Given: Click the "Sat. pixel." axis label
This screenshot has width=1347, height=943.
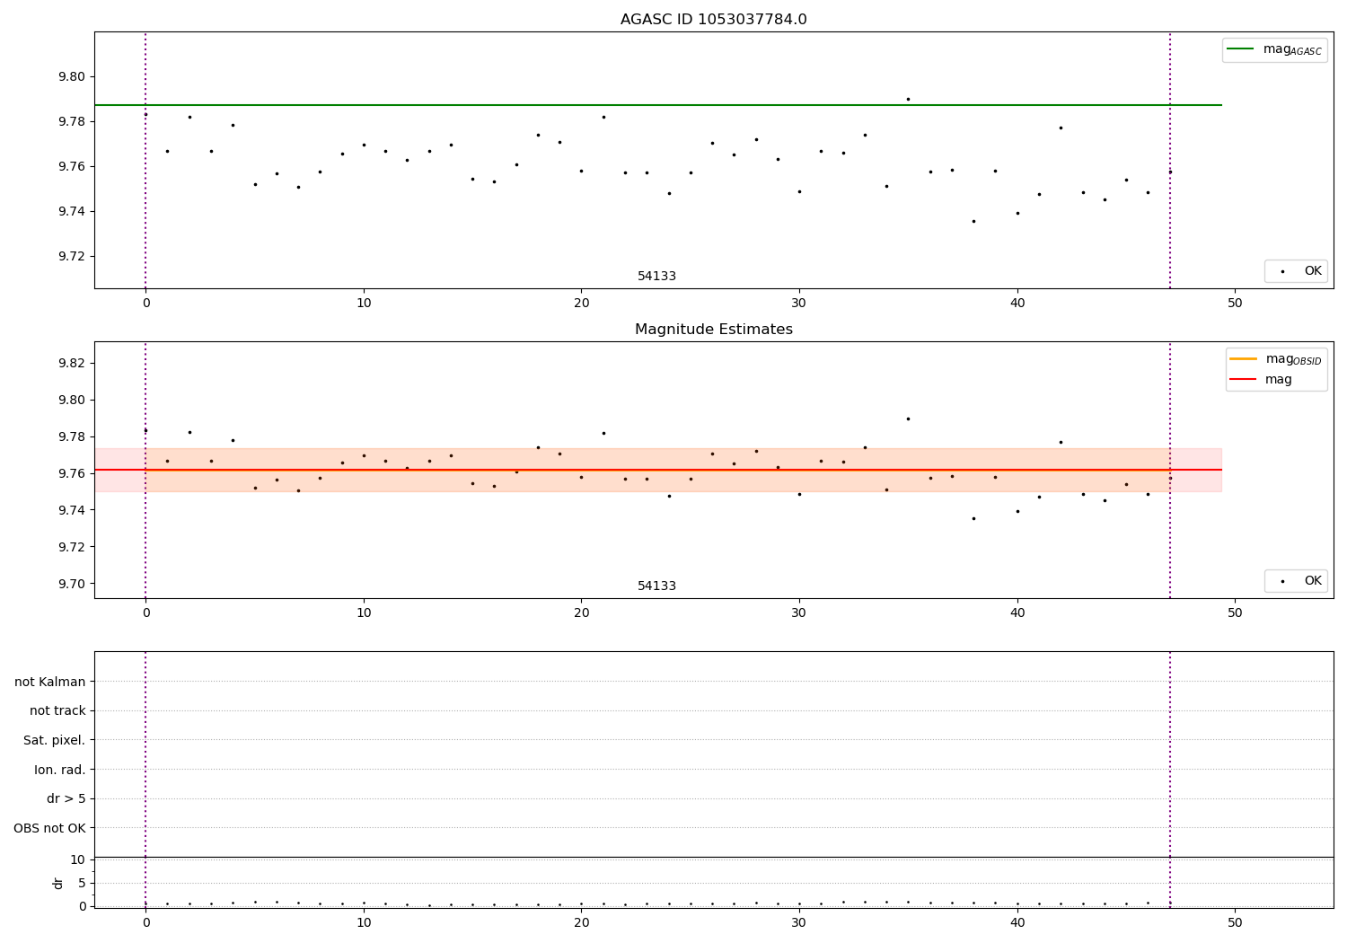Looking at the screenshot, I should click(55, 740).
